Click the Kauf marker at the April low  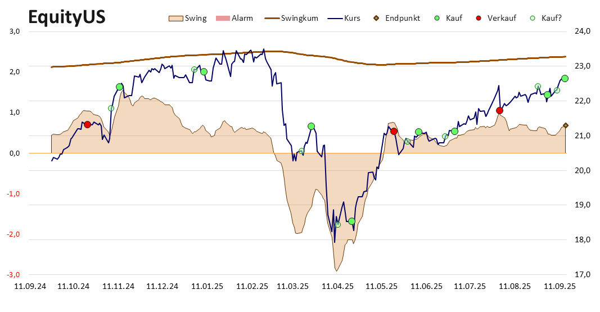point(351,221)
